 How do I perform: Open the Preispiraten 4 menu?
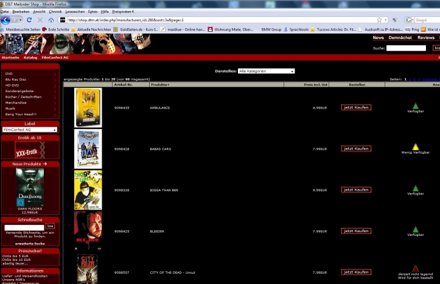pyautogui.click(x=123, y=12)
